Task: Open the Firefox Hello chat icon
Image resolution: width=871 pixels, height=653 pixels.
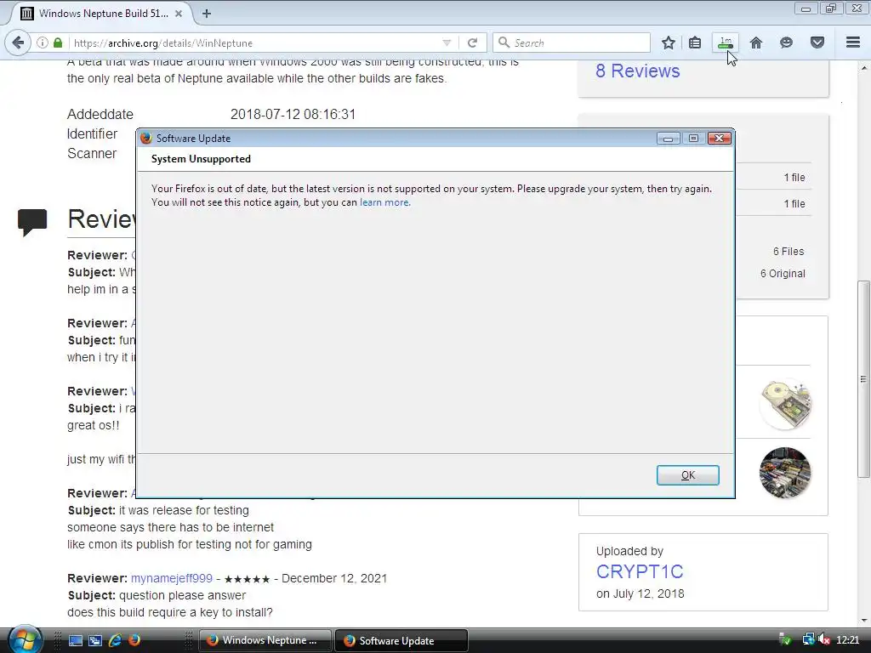Action: tap(786, 43)
